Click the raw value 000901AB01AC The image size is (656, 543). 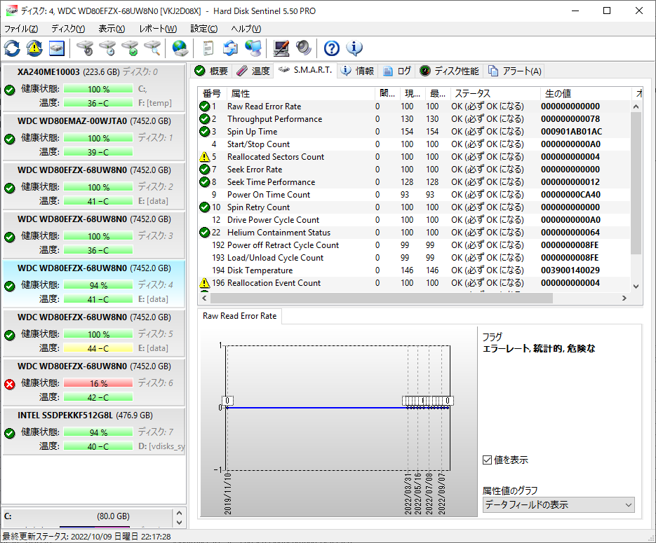point(572,132)
